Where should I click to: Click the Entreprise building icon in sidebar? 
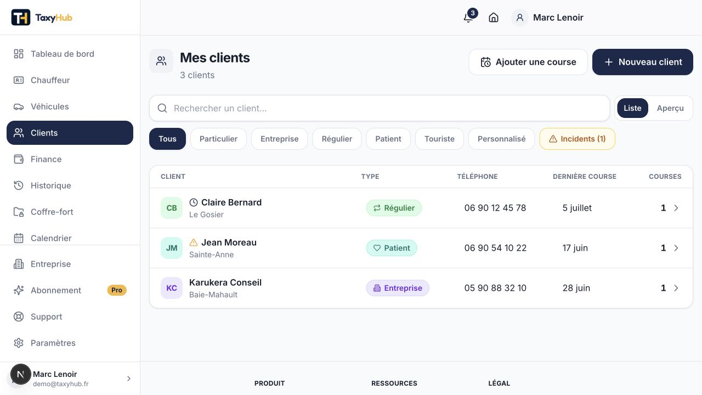click(19, 264)
